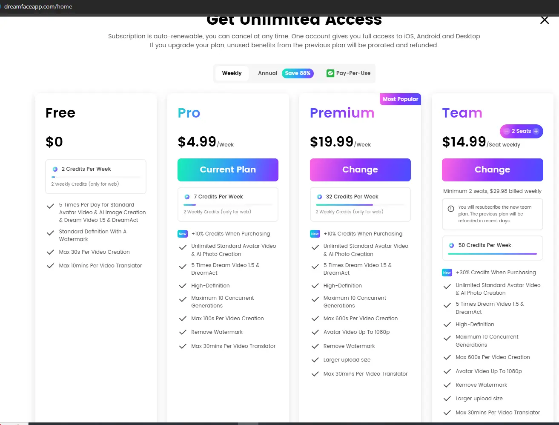Click Change button under Team plan

(492, 169)
